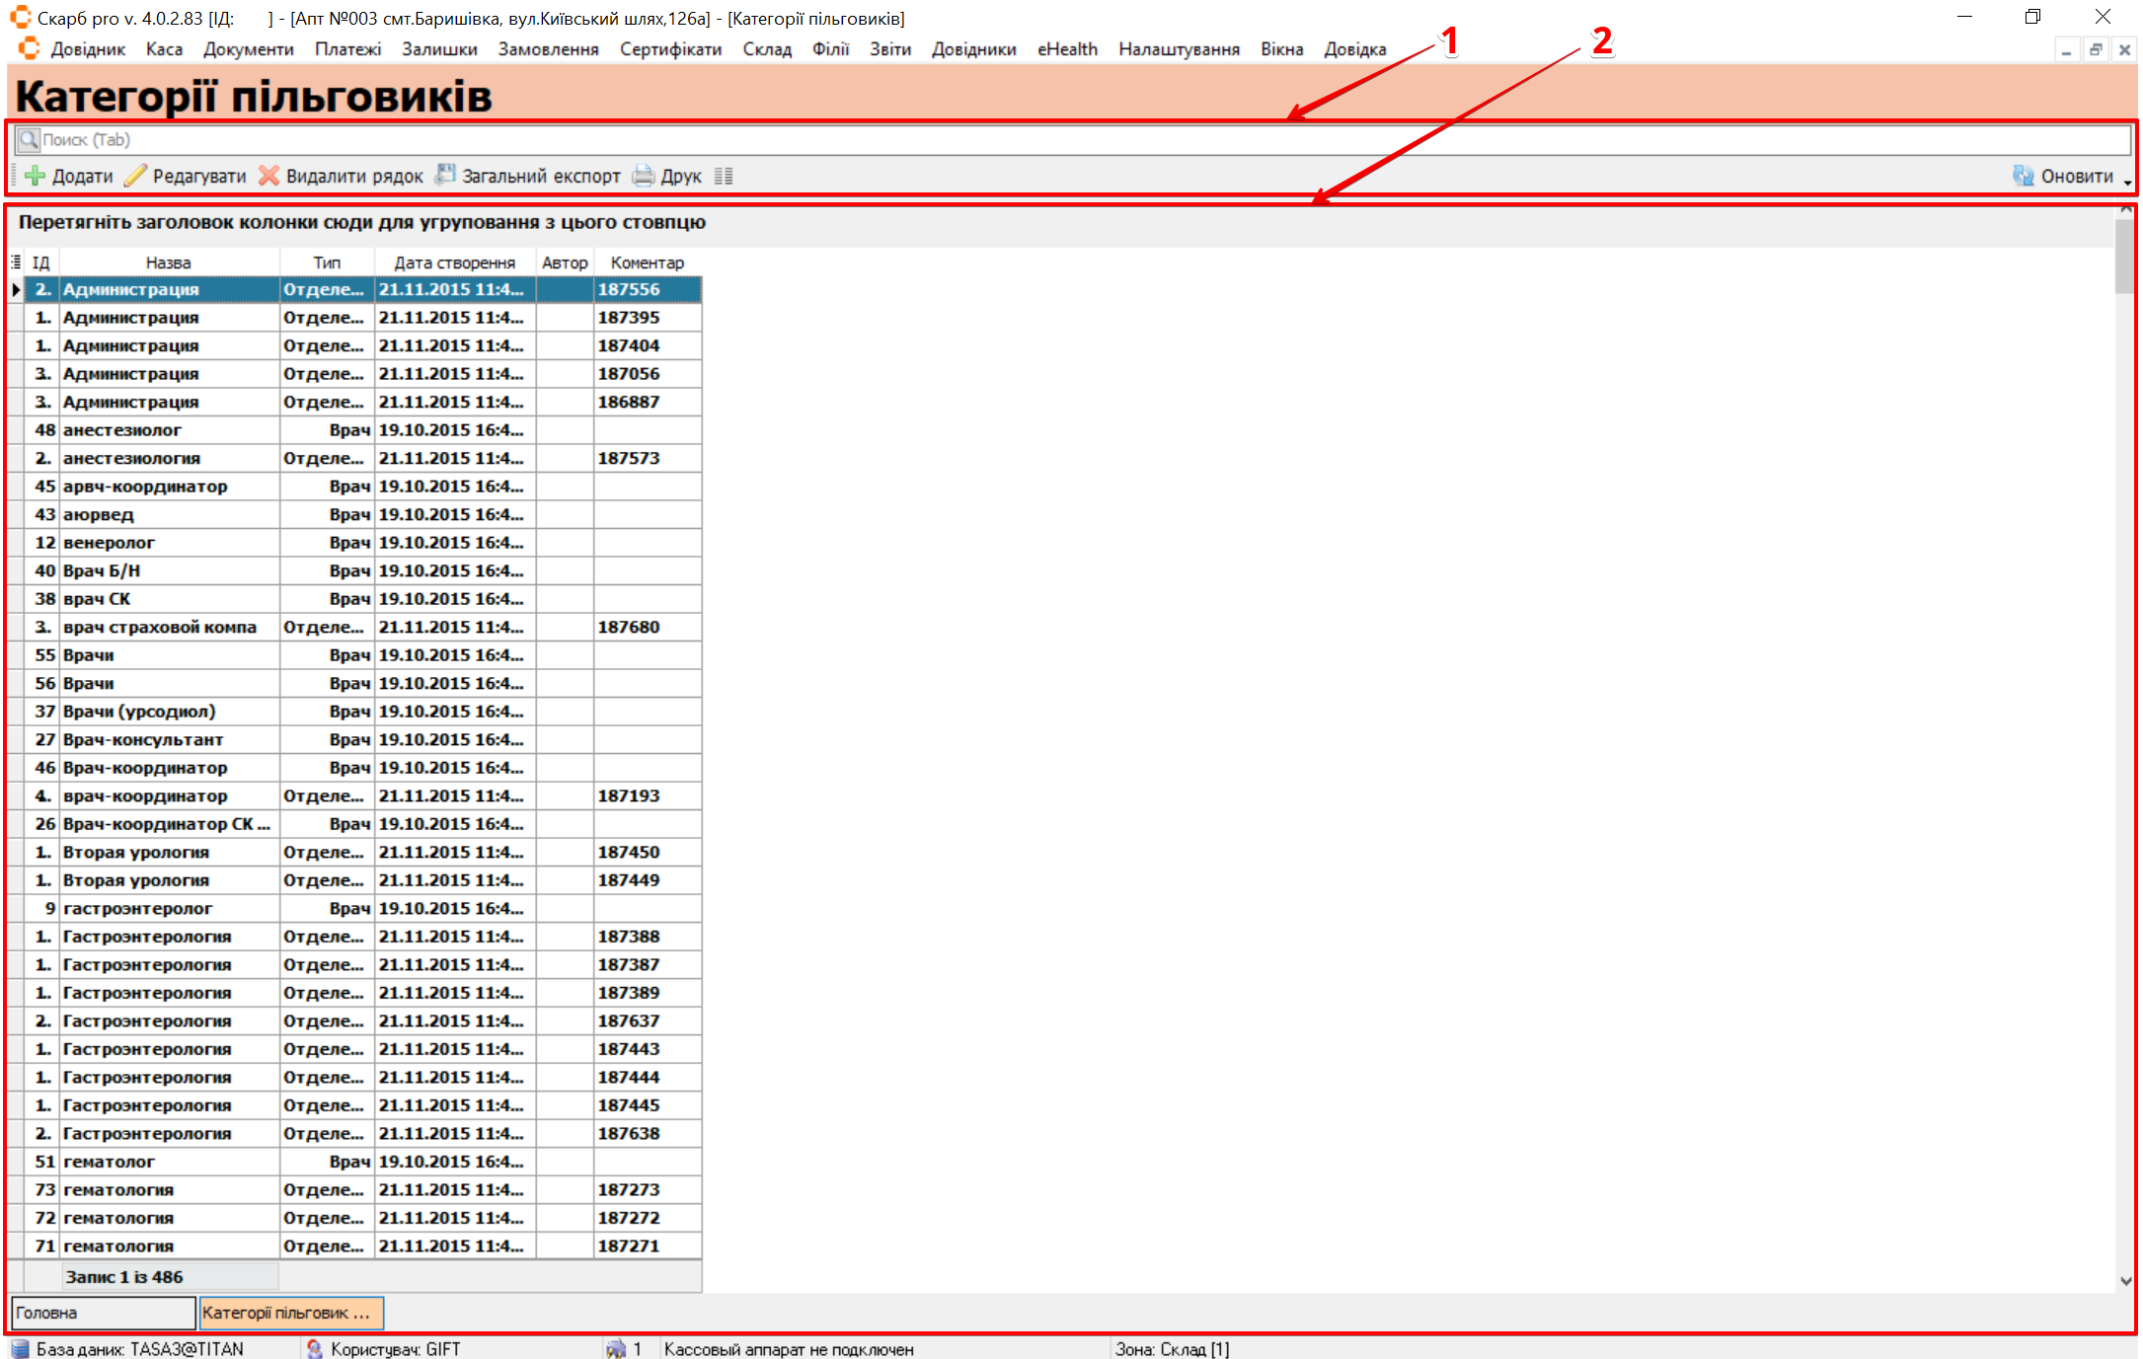Viewport: 2143px width, 1359px height.
Task: Click the Оновити refresh icon
Action: (2023, 177)
